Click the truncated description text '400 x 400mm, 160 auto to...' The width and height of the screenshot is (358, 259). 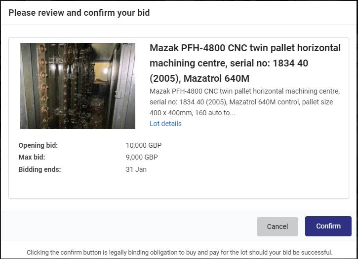pos(192,113)
